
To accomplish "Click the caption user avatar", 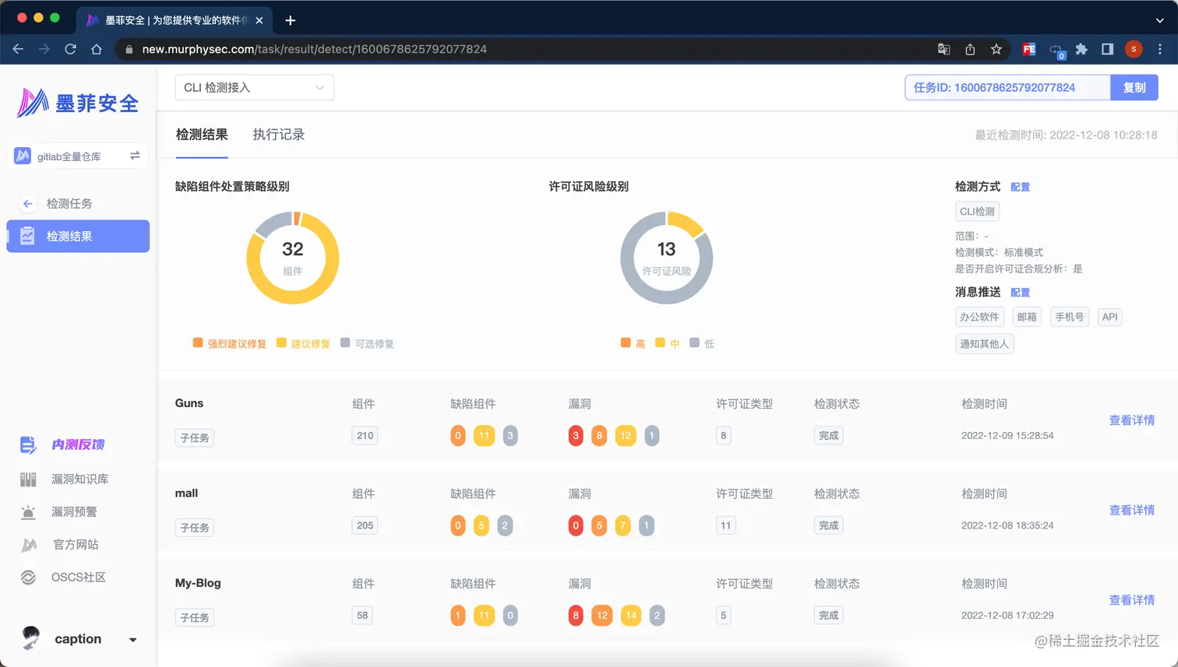I will click(31, 638).
